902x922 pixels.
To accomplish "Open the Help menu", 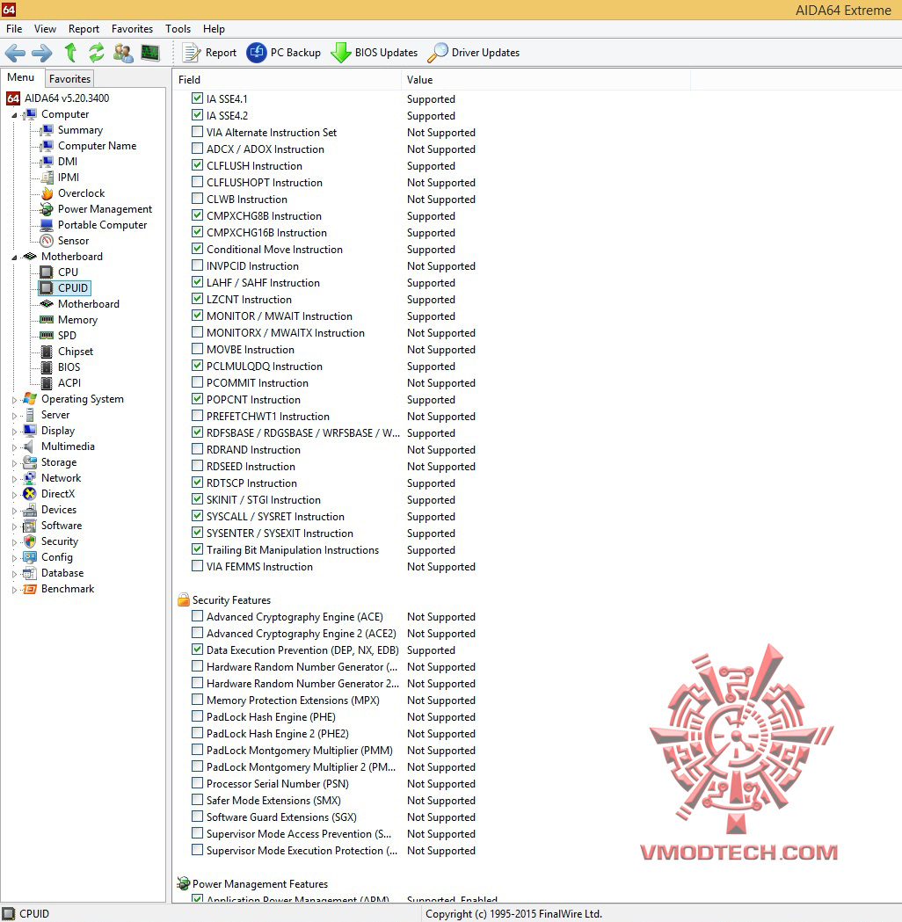I will tap(214, 29).
